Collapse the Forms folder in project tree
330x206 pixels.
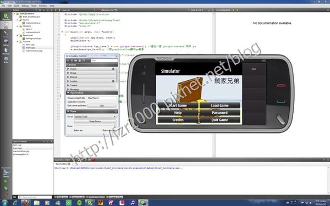pyautogui.click(x=17, y=20)
